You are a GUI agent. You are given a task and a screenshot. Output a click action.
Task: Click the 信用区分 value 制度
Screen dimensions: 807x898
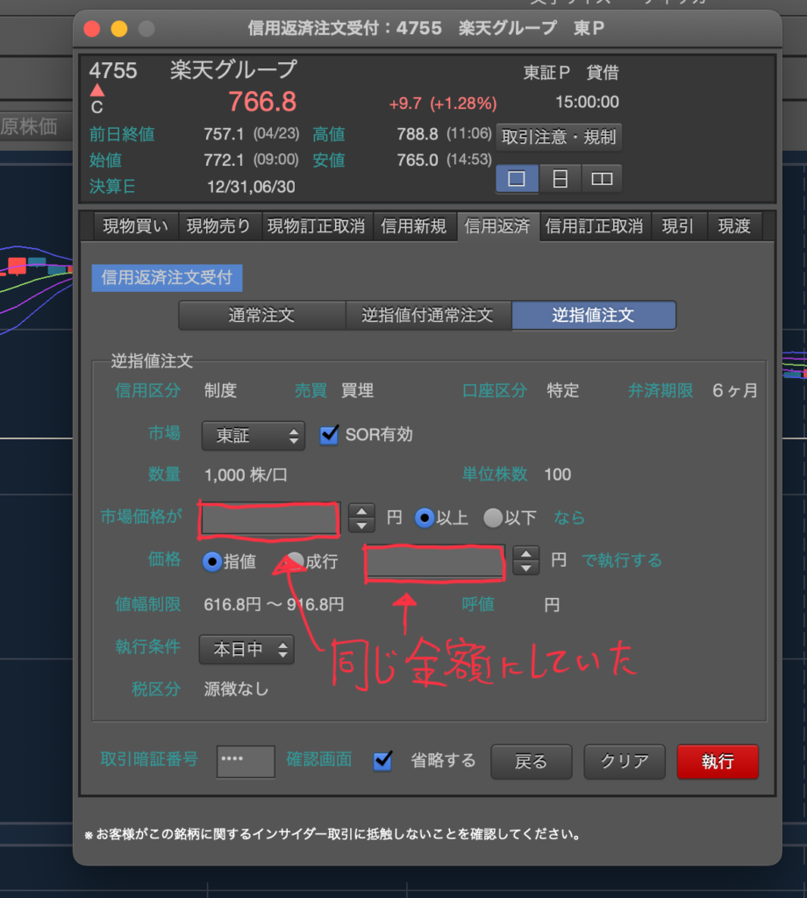220,390
